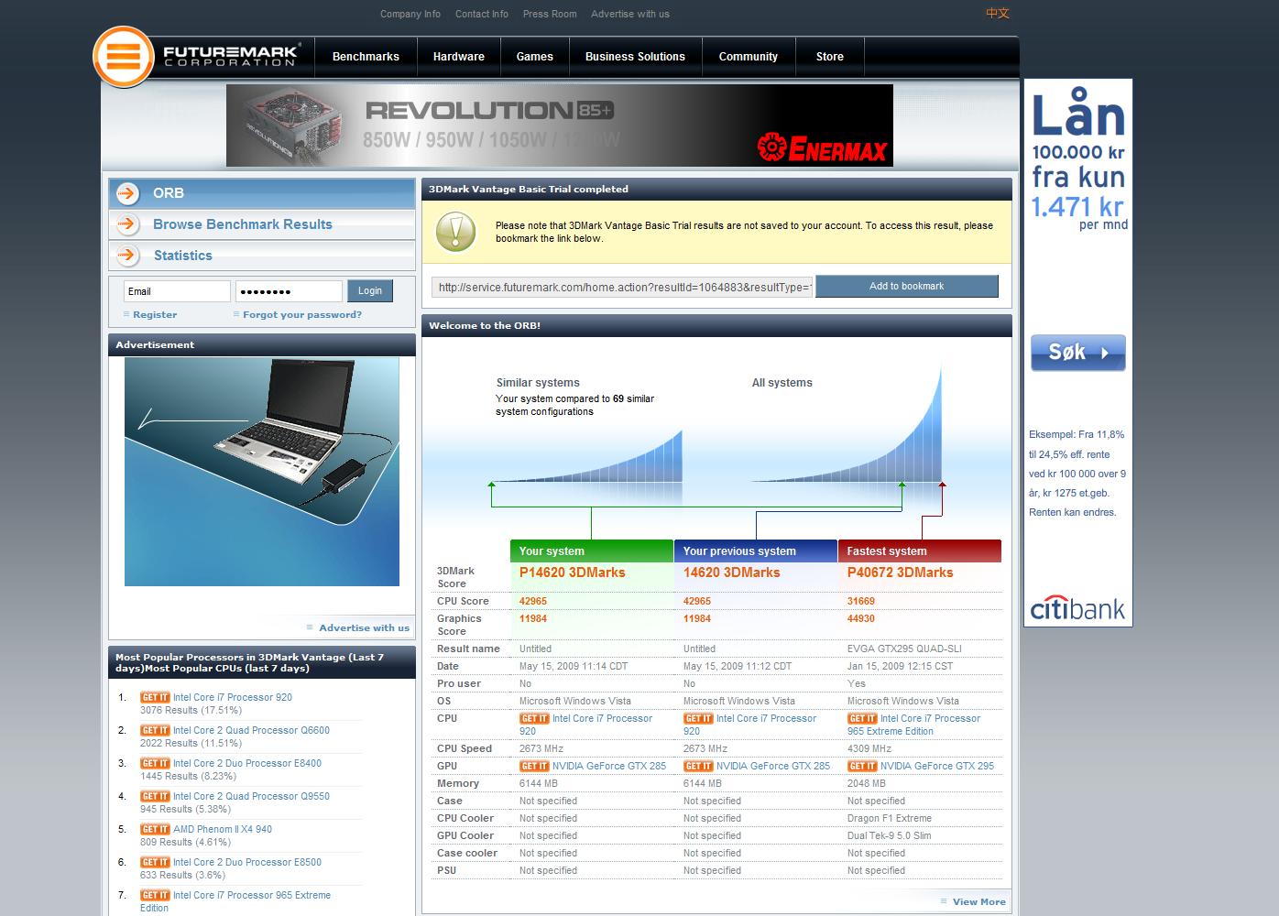Click GET IT badge for Core i7 965 Extreme in popular list
Image resolution: width=1279 pixels, height=916 pixels.
click(155, 895)
